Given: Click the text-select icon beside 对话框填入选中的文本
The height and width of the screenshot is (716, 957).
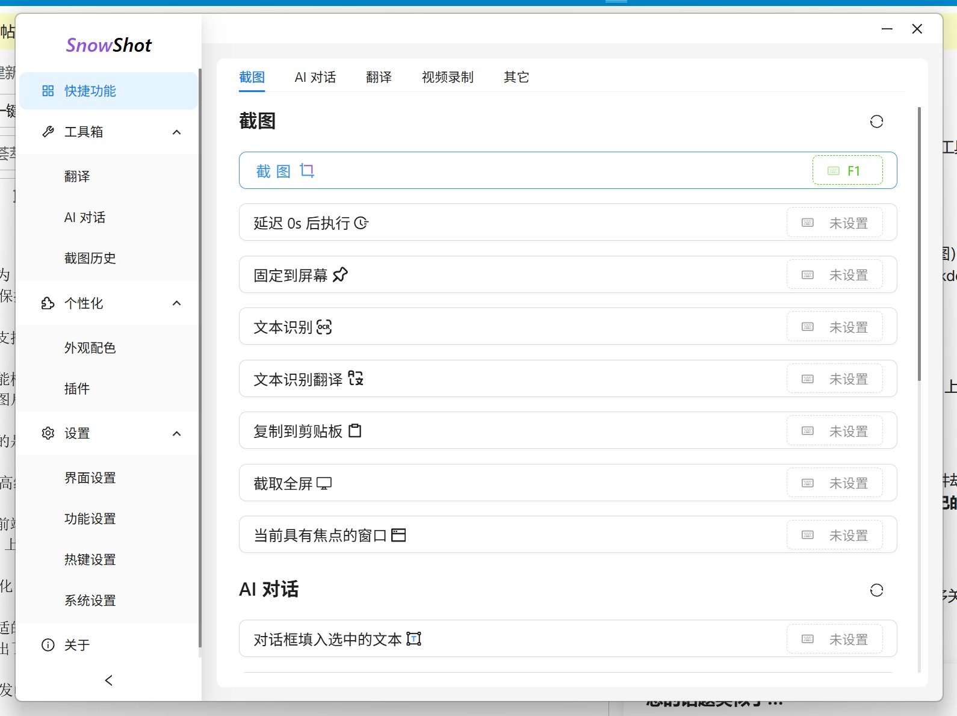Looking at the screenshot, I should pyautogui.click(x=414, y=638).
